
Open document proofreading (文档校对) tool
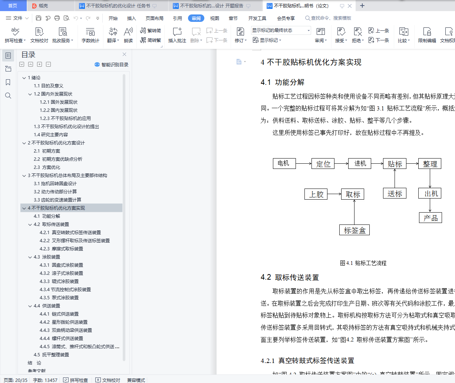pyautogui.click(x=39, y=35)
